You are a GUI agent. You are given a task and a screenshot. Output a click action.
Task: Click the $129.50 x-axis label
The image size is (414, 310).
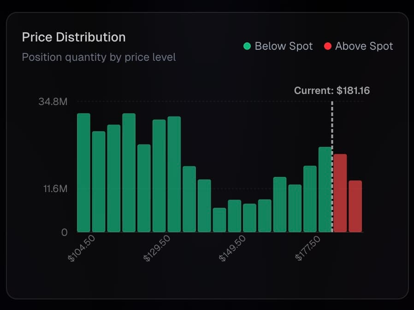pos(157,249)
